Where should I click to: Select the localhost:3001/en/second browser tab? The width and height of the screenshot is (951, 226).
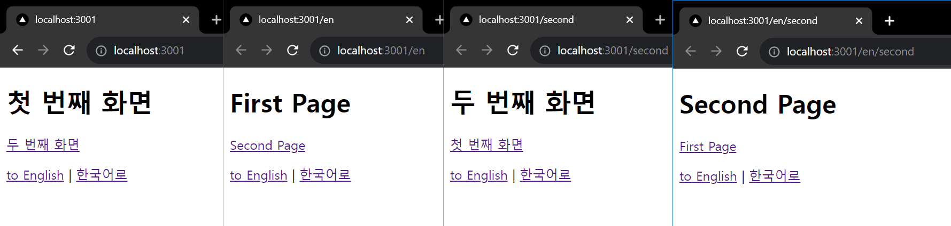click(776, 21)
